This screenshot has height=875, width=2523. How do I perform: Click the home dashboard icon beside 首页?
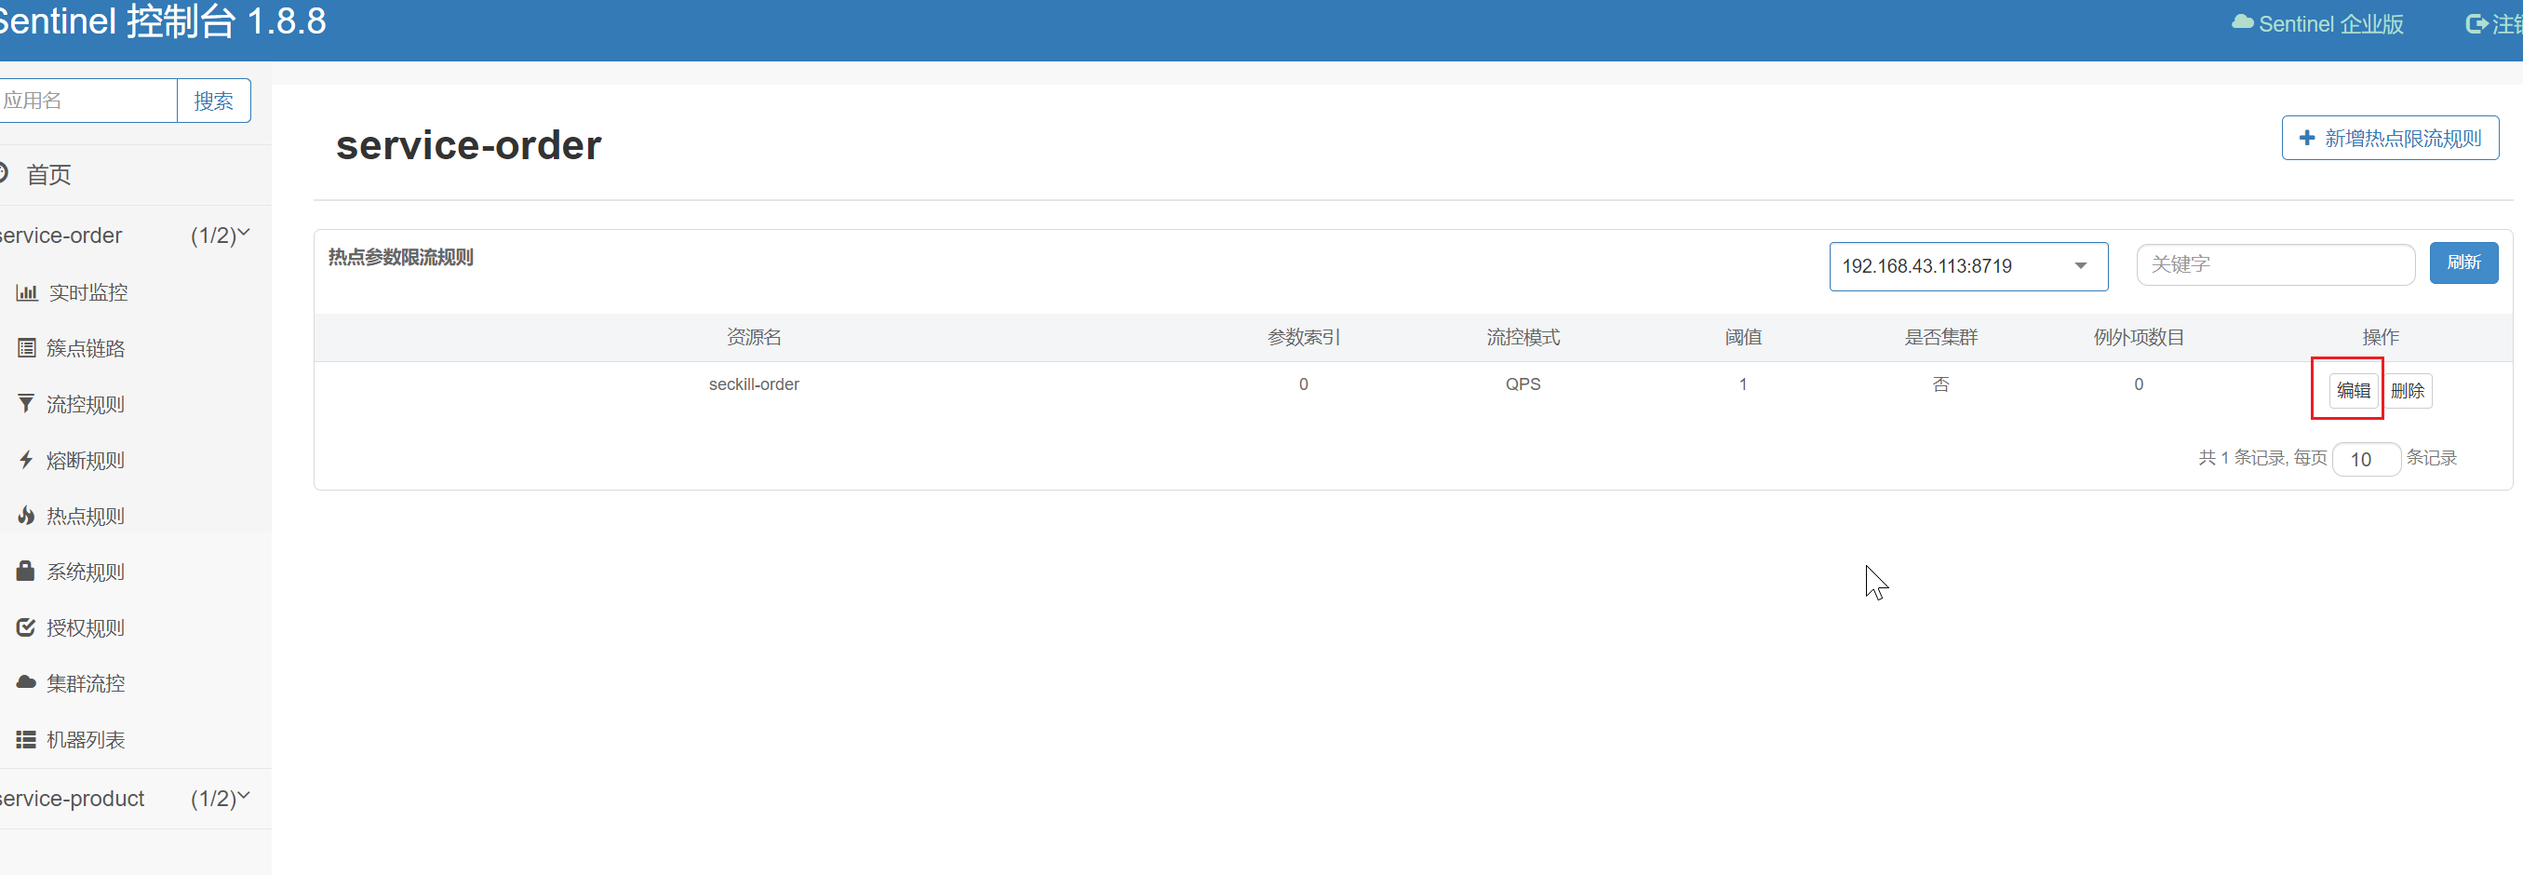[x=3, y=173]
